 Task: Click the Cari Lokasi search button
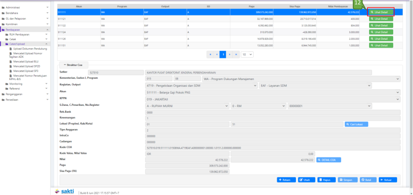tap(356, 124)
